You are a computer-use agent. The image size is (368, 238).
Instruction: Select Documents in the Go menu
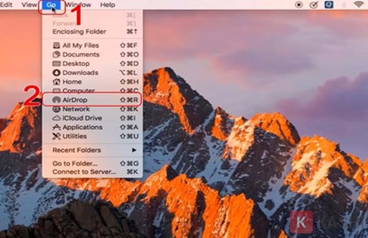[x=80, y=55]
